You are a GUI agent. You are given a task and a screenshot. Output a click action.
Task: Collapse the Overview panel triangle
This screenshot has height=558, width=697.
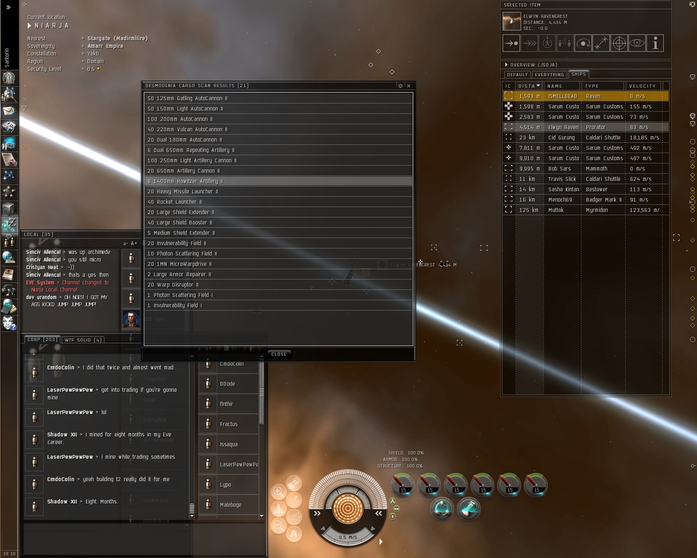[x=506, y=65]
